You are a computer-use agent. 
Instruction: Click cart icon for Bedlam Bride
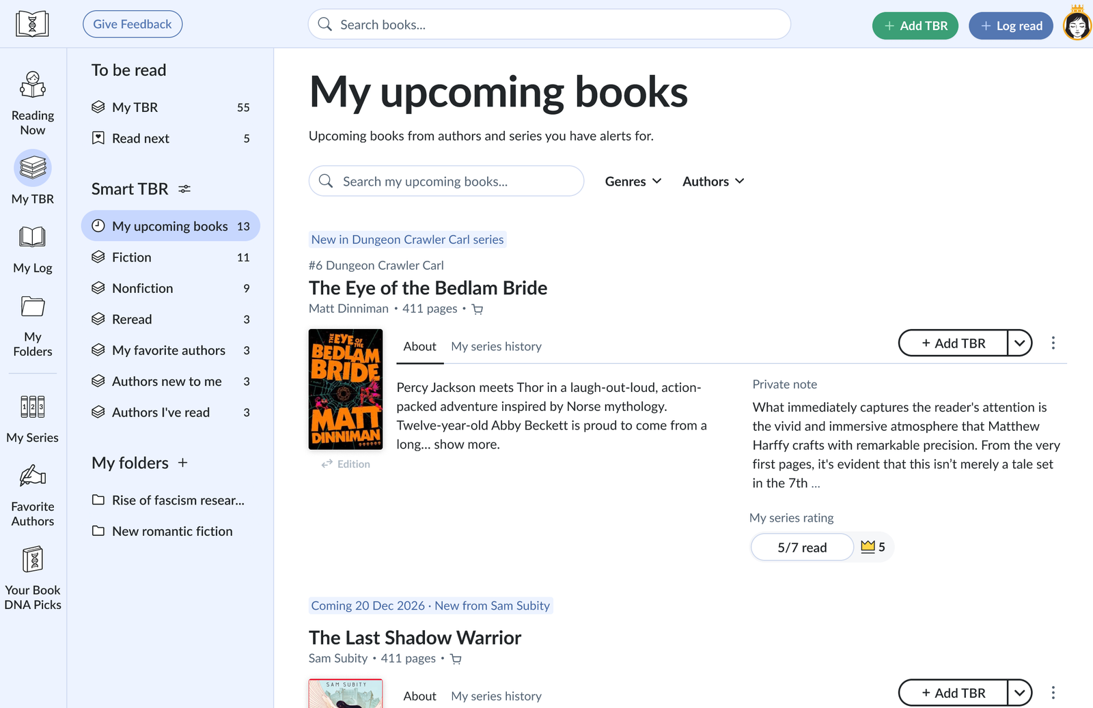478,309
